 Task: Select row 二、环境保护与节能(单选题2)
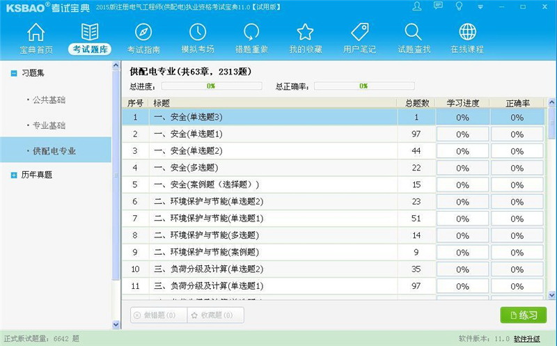334,201
